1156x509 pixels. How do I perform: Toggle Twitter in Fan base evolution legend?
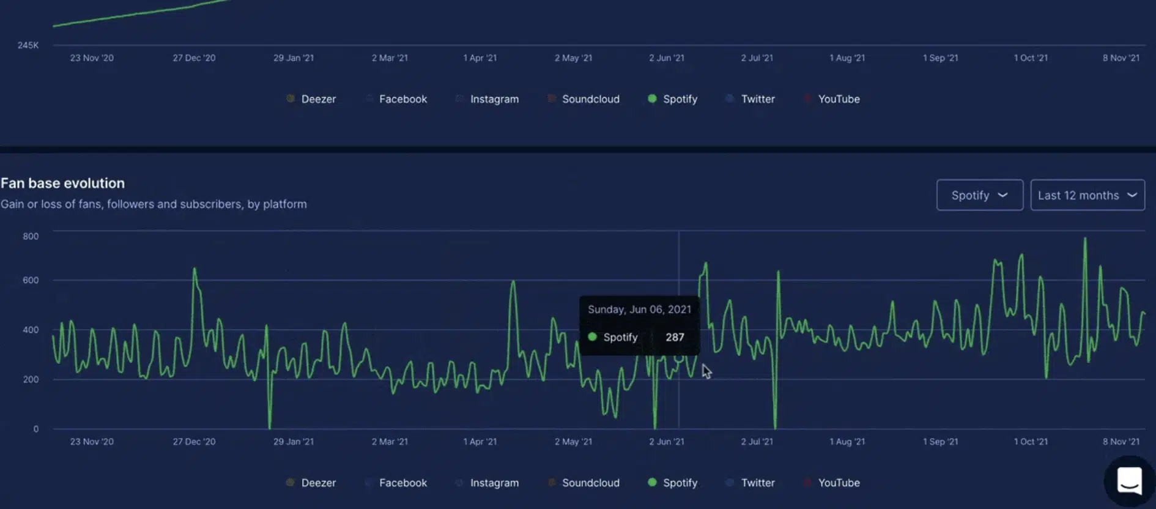click(x=750, y=483)
